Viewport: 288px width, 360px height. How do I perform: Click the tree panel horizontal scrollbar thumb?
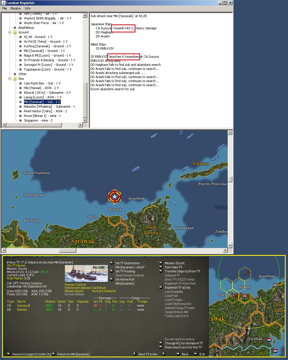pyautogui.click(x=34, y=125)
